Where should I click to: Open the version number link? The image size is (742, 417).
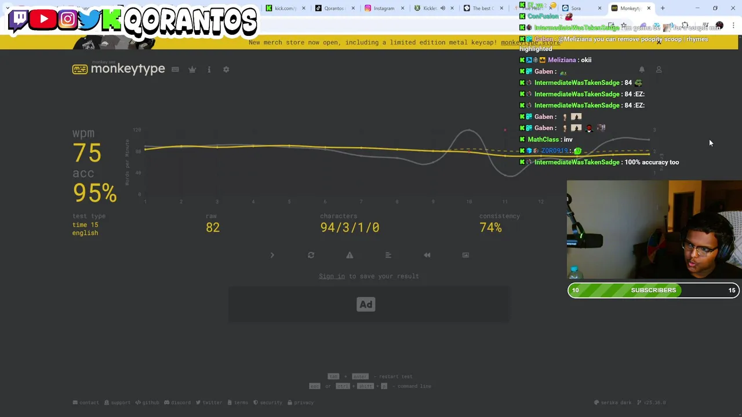tap(652, 403)
